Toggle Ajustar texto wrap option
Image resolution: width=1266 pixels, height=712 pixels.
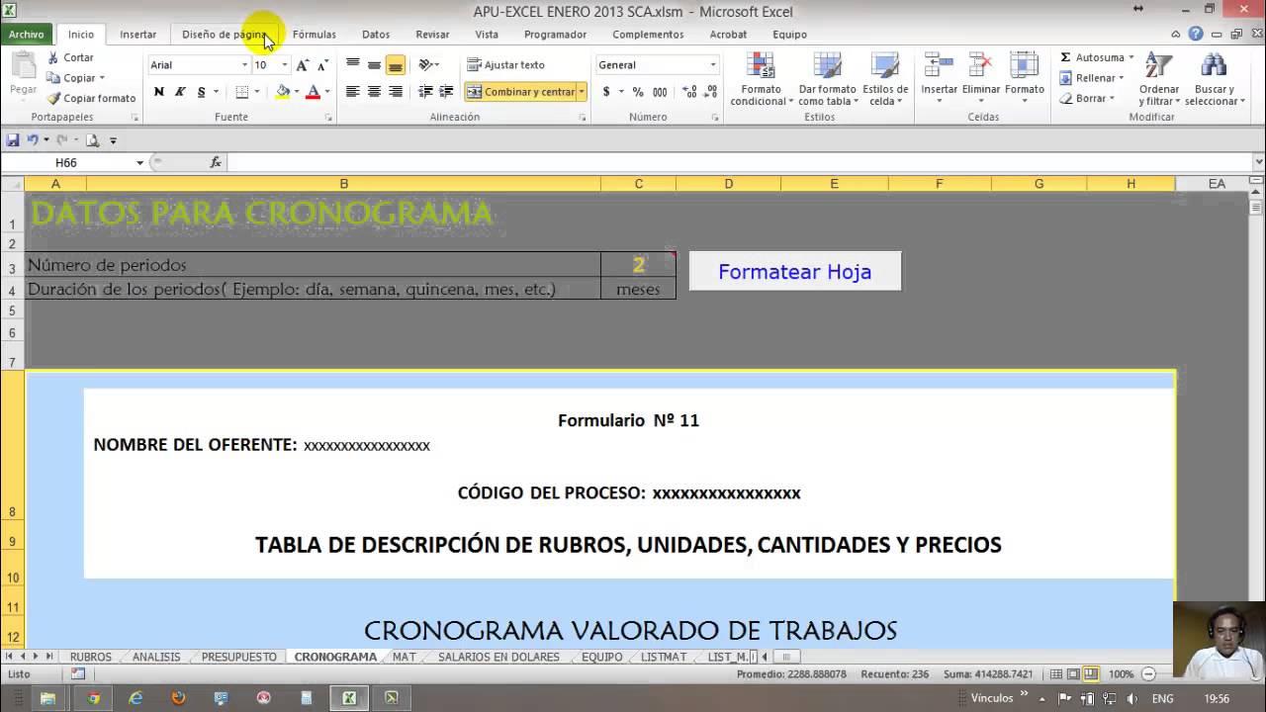(505, 65)
